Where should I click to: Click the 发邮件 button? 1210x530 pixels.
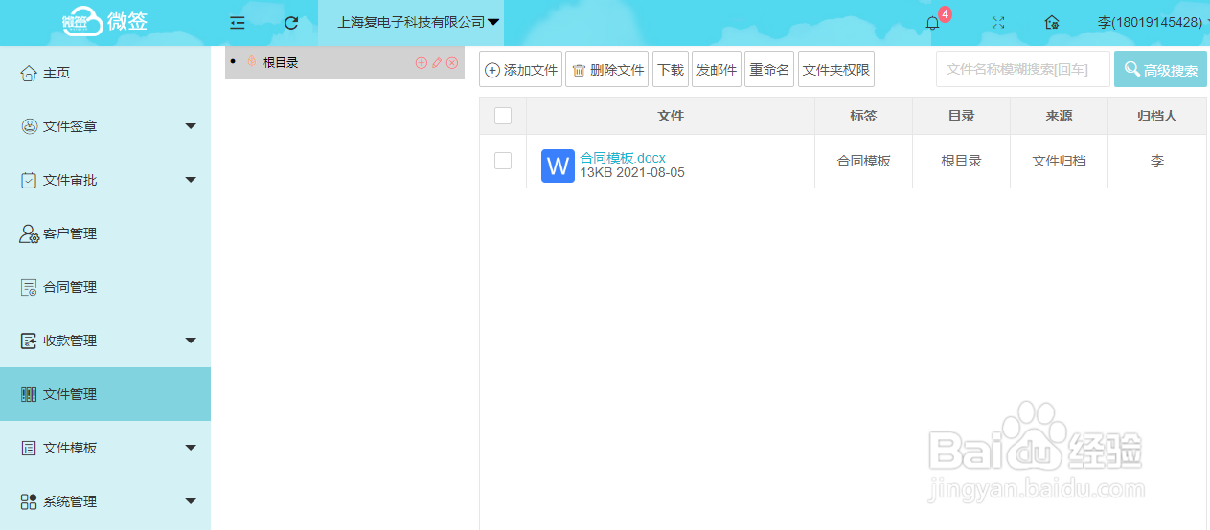coord(717,69)
